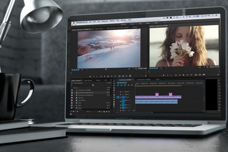Toggle lock on track A2

pyautogui.click(x=120, y=105)
